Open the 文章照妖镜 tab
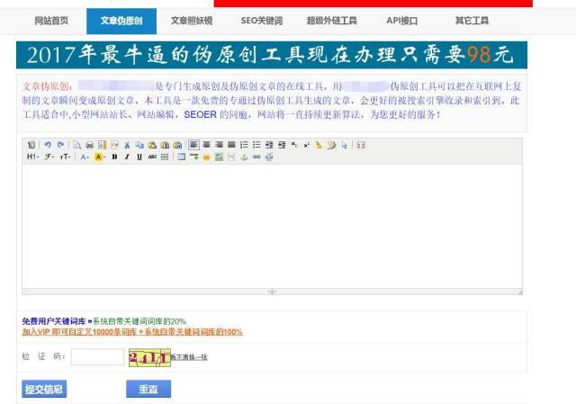The height and width of the screenshot is (404, 576). (x=192, y=21)
